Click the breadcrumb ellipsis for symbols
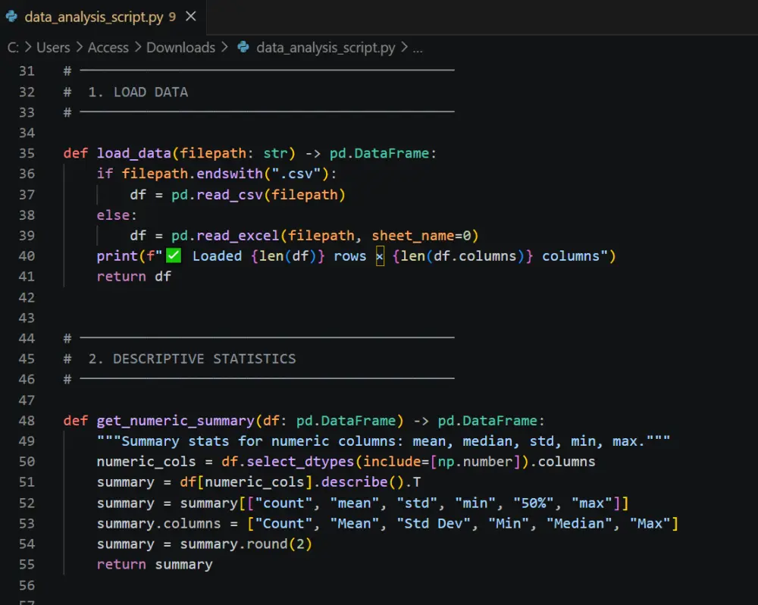 tap(418, 49)
